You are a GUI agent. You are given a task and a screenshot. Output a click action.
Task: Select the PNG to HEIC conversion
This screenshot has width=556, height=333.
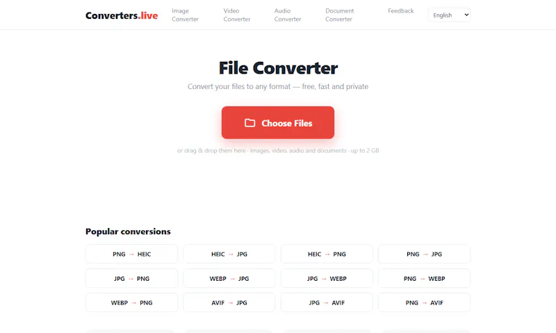tap(131, 254)
